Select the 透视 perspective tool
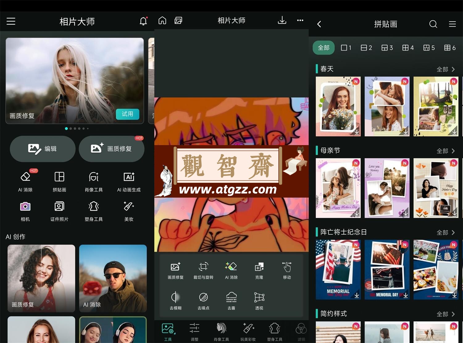This screenshot has height=343, width=463. [259, 301]
